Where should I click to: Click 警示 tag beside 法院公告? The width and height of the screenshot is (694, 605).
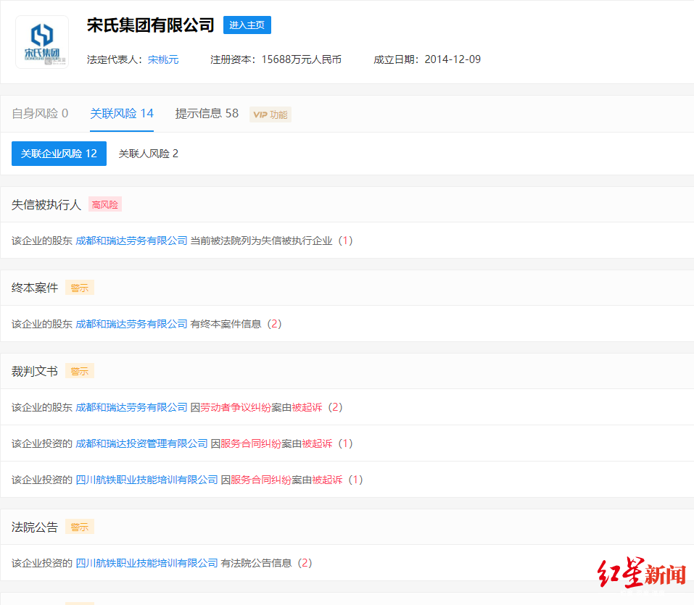pyautogui.click(x=80, y=527)
